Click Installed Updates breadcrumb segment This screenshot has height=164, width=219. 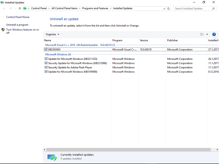[x=123, y=8]
